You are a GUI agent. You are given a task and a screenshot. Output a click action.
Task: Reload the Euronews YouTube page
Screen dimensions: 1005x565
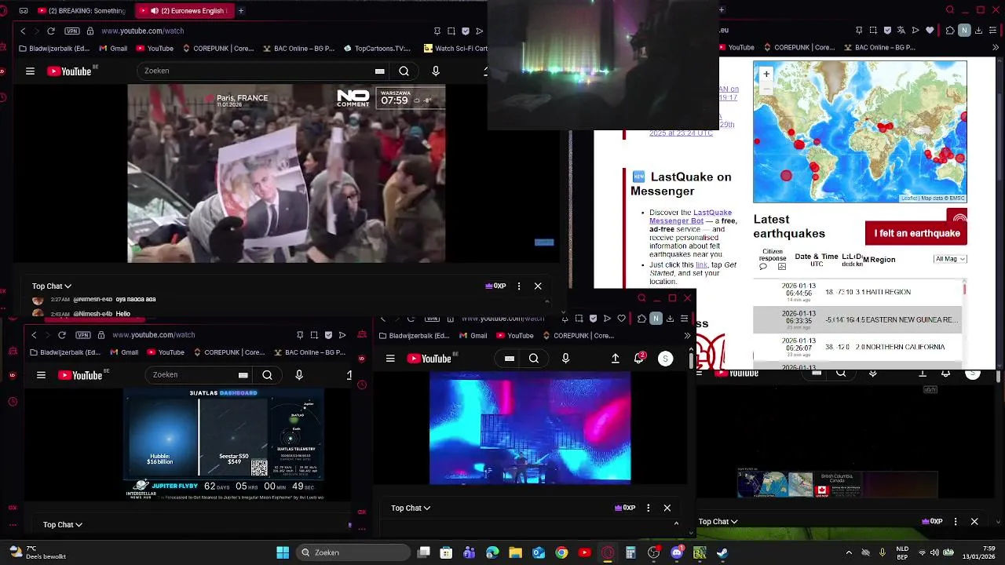pos(51,31)
